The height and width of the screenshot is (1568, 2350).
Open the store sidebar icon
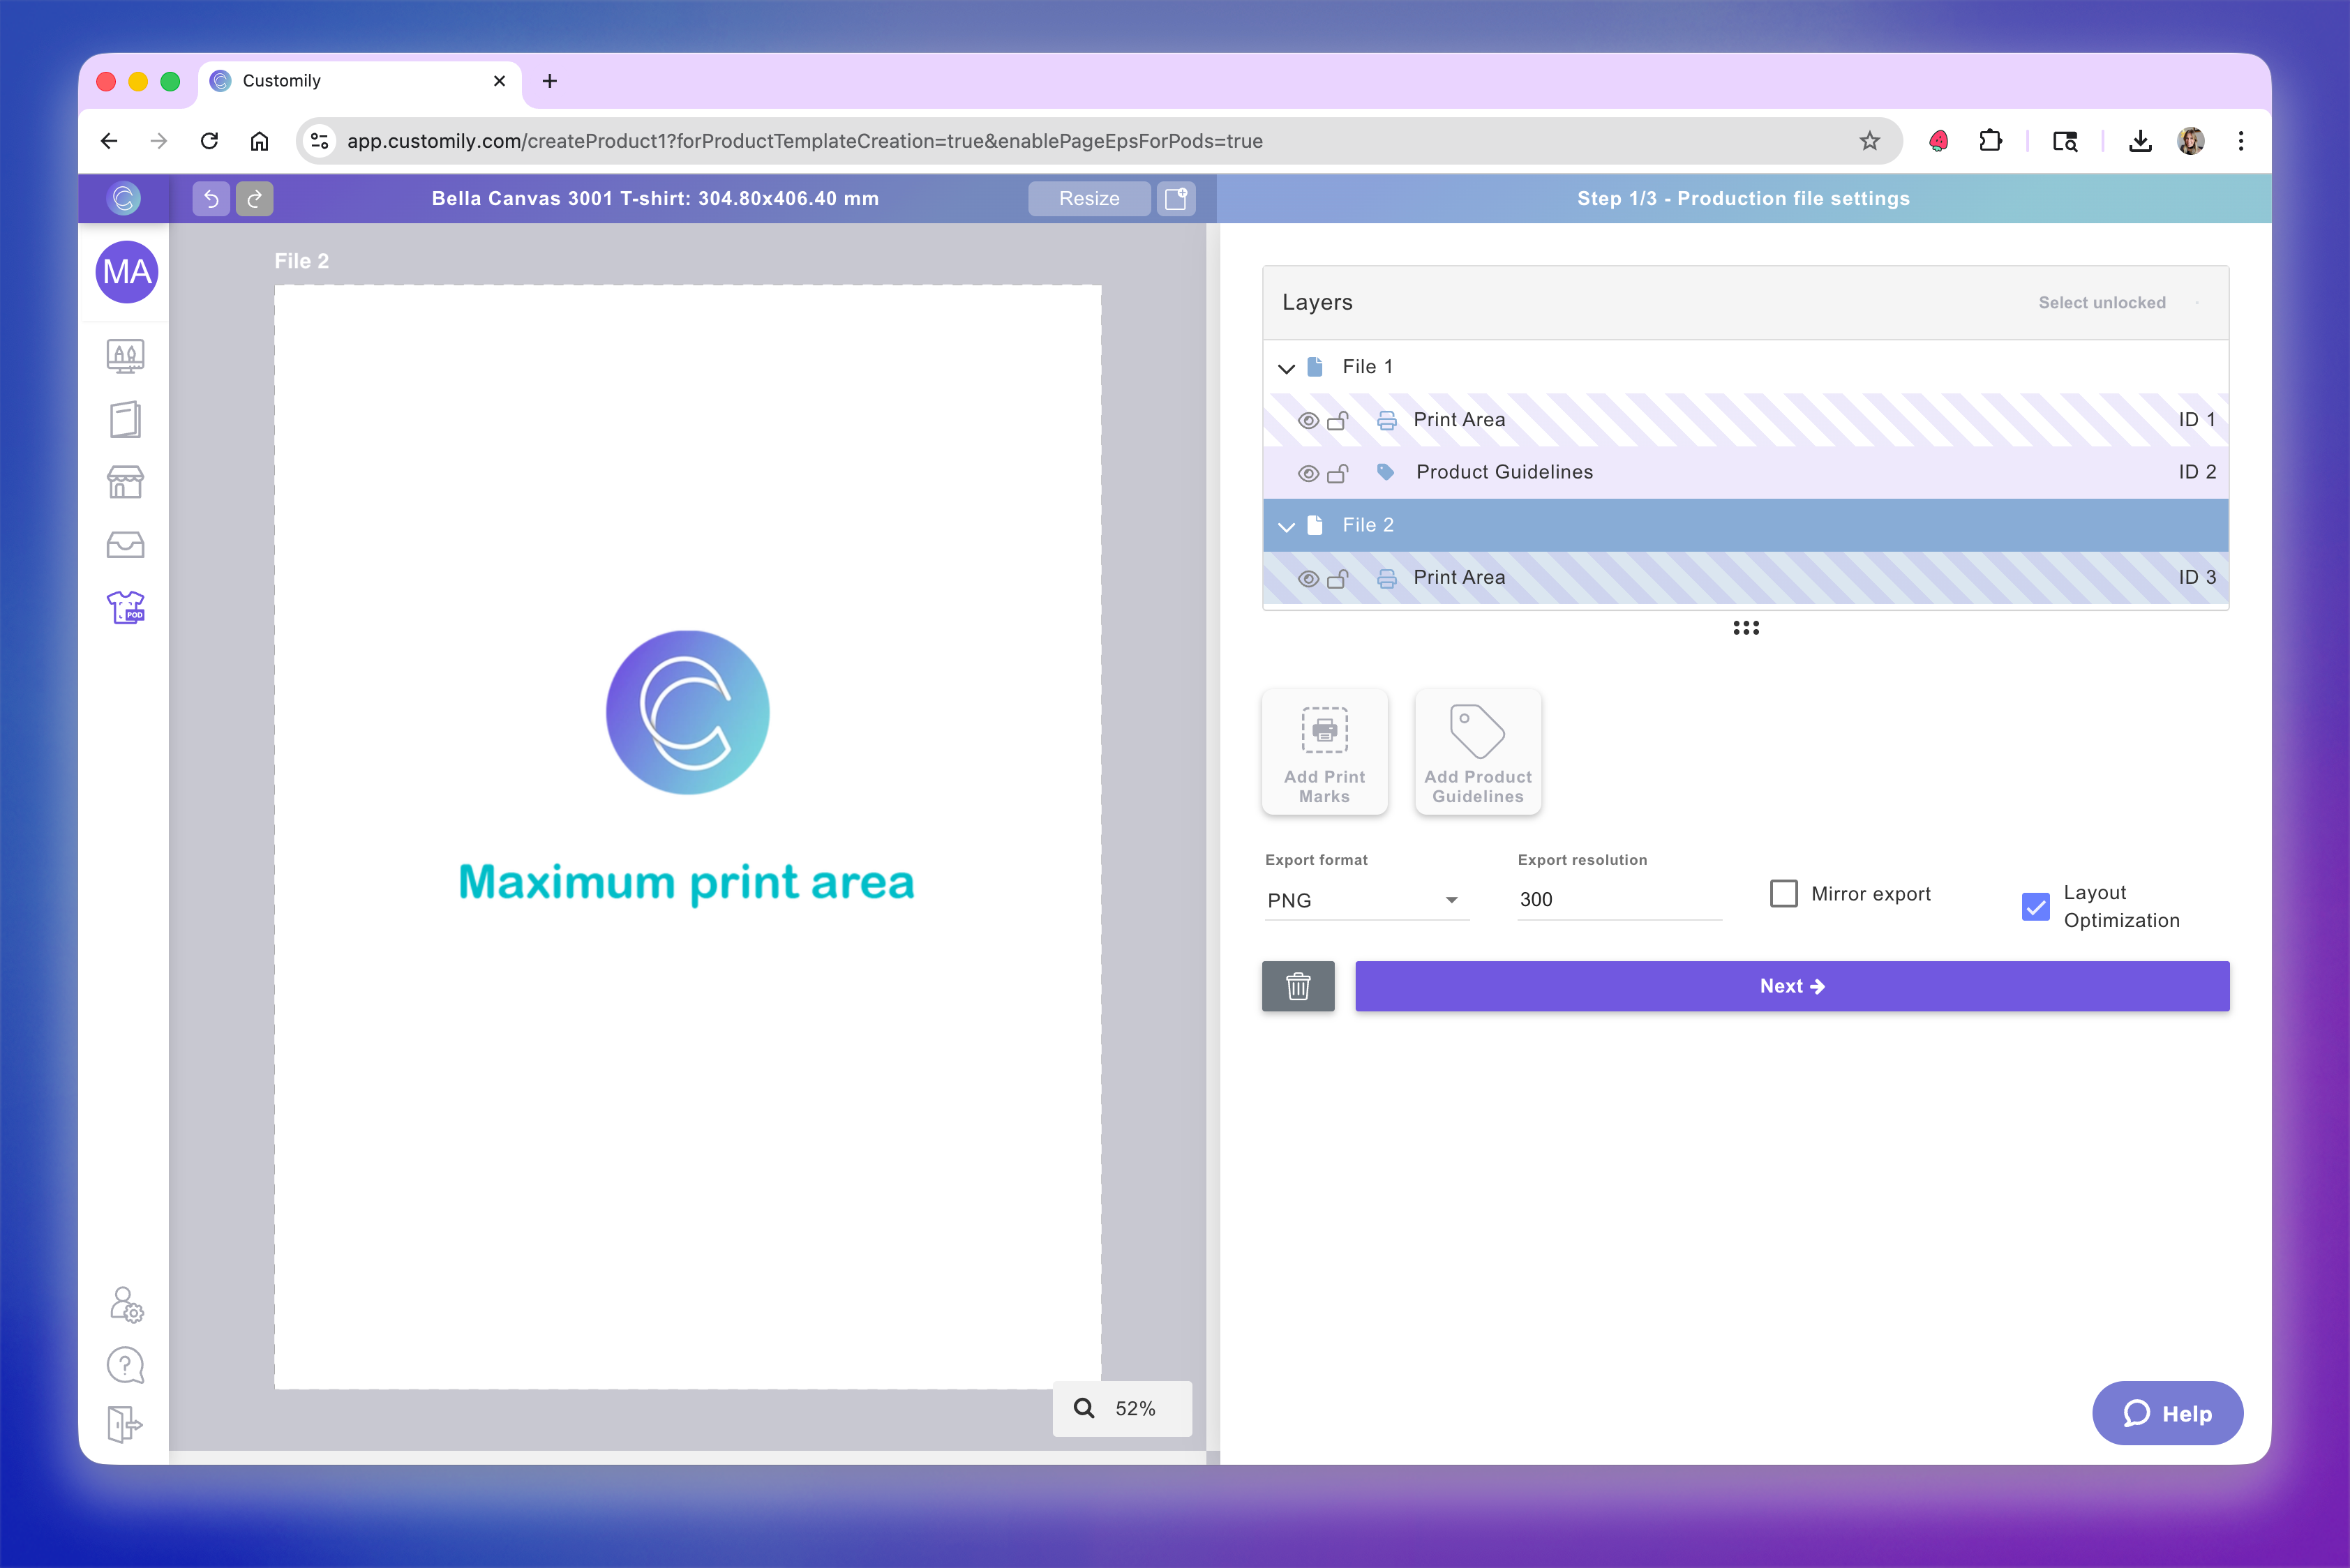[x=126, y=482]
